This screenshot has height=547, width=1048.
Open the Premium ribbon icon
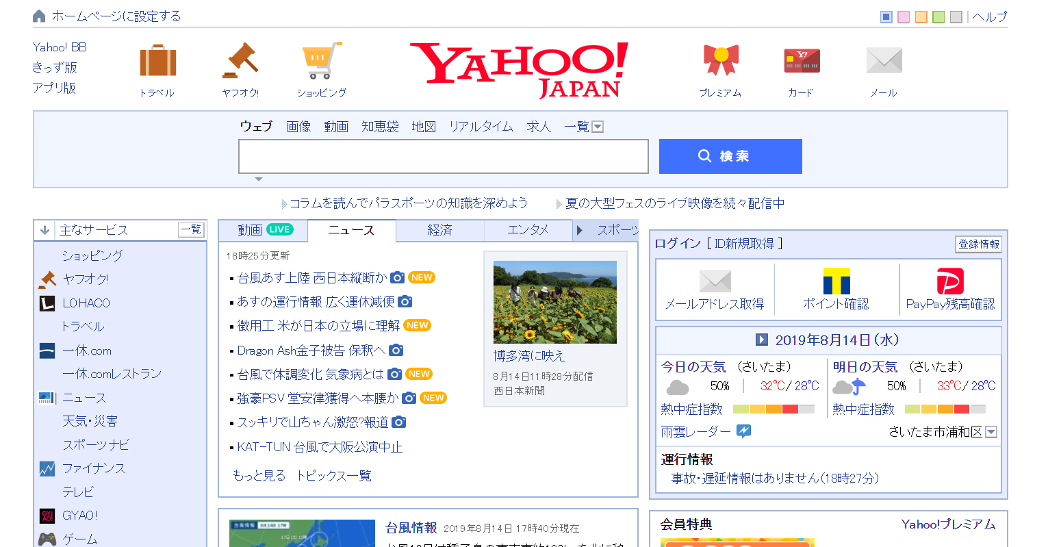pyautogui.click(x=721, y=60)
